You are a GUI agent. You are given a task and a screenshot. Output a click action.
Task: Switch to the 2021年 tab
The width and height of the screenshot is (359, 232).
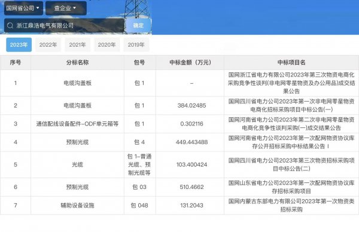click(77, 45)
